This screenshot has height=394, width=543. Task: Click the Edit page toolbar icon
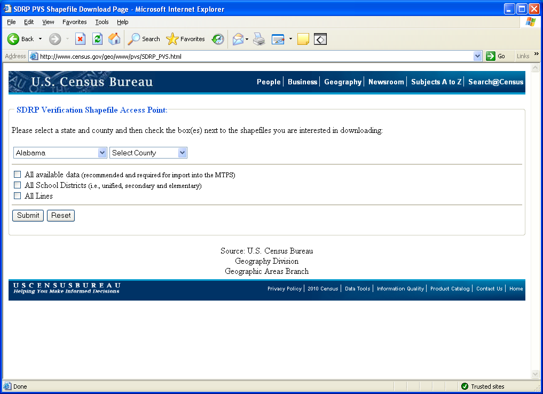pos(278,39)
